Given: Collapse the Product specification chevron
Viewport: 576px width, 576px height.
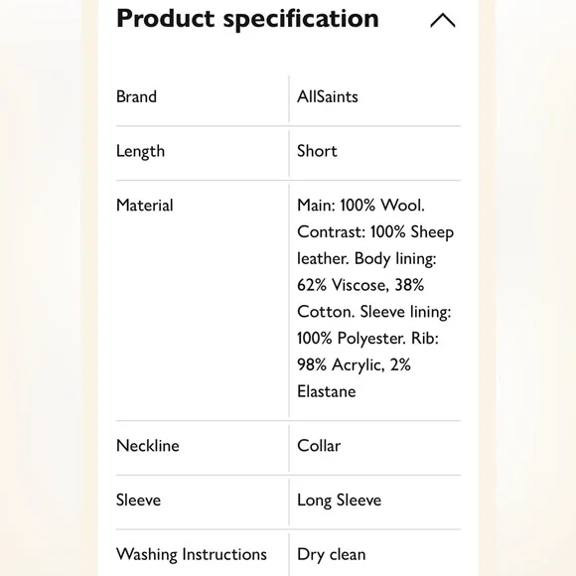Looking at the screenshot, I should tap(443, 20).
